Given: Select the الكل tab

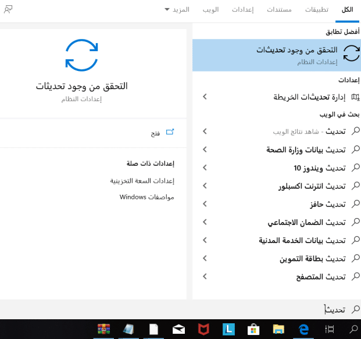Looking at the screenshot, I should [347, 10].
